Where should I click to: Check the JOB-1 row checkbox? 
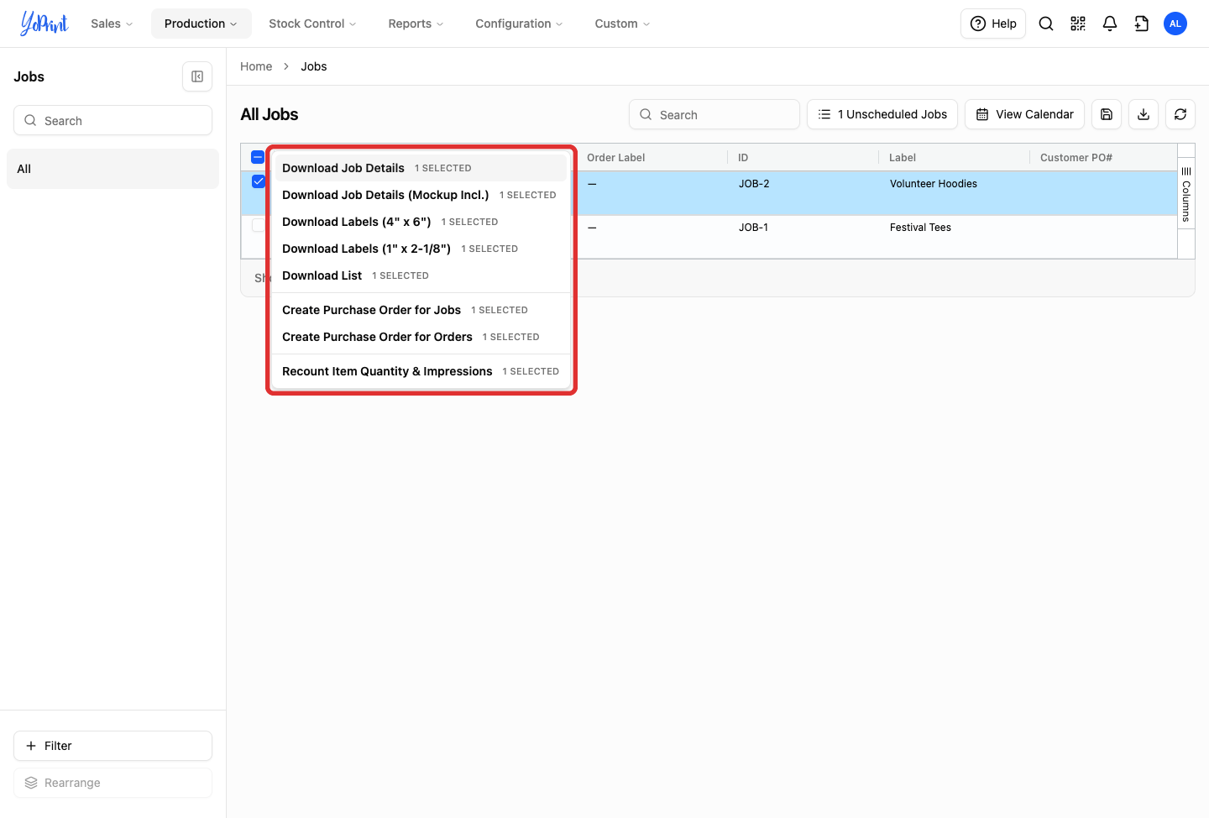coord(258,225)
